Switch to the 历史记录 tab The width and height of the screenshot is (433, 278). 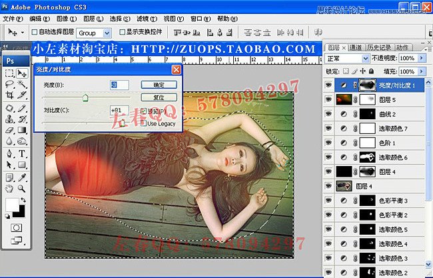point(379,48)
